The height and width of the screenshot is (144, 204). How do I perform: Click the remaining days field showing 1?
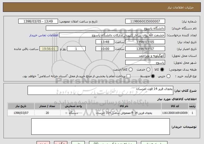(x=76, y=49)
